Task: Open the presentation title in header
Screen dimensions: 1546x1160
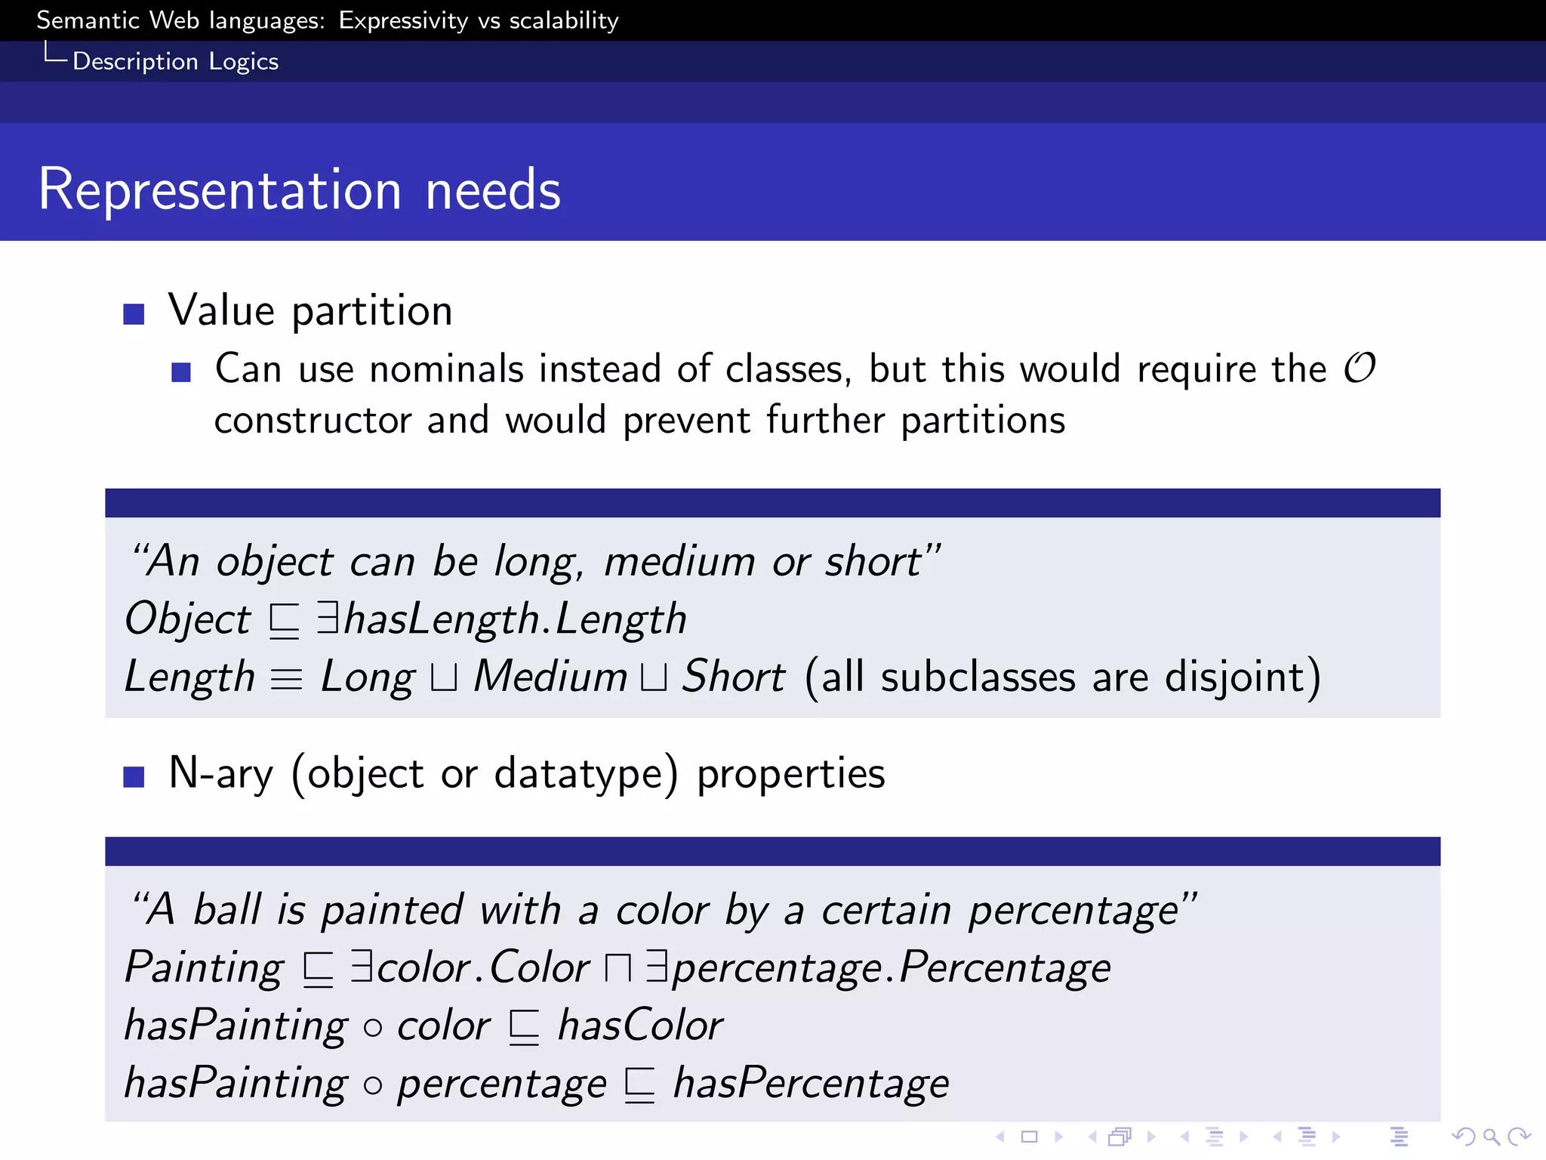Action: point(328,20)
